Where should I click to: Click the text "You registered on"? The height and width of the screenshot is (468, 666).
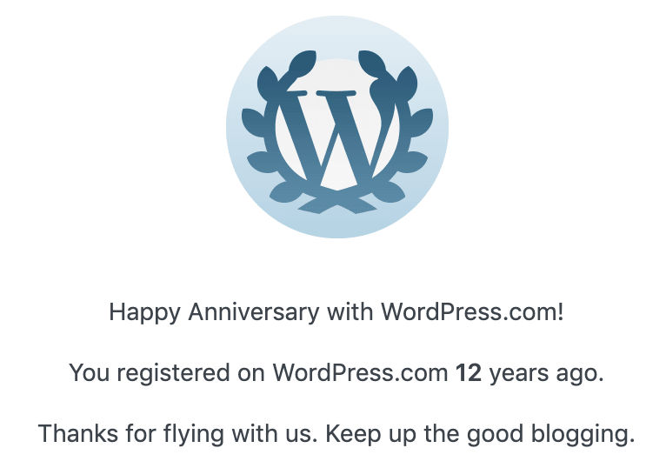point(168,373)
